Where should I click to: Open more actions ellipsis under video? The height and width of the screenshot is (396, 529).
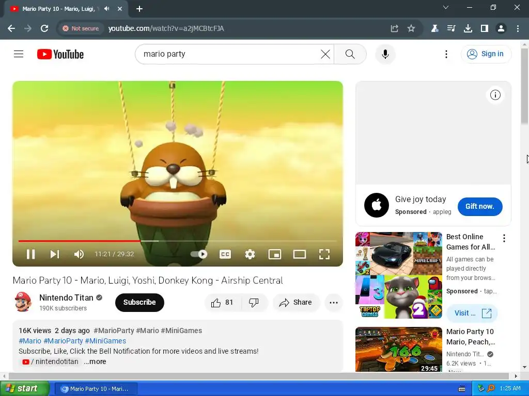click(334, 302)
